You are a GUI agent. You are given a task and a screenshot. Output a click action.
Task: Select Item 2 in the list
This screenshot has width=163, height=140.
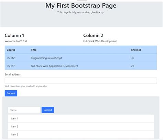coord(81,126)
